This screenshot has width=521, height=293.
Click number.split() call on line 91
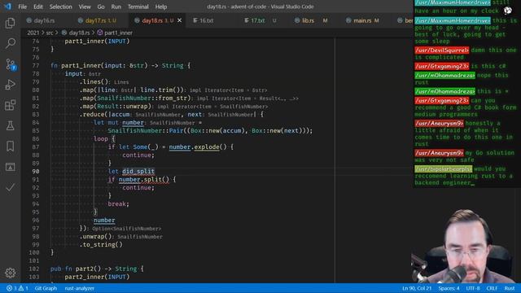[x=144, y=180]
